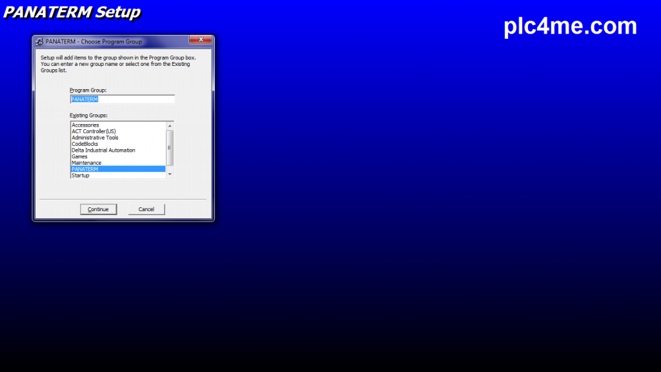Select Maintenance from the groups list
Screen dimensions: 661x372
(x=86, y=163)
